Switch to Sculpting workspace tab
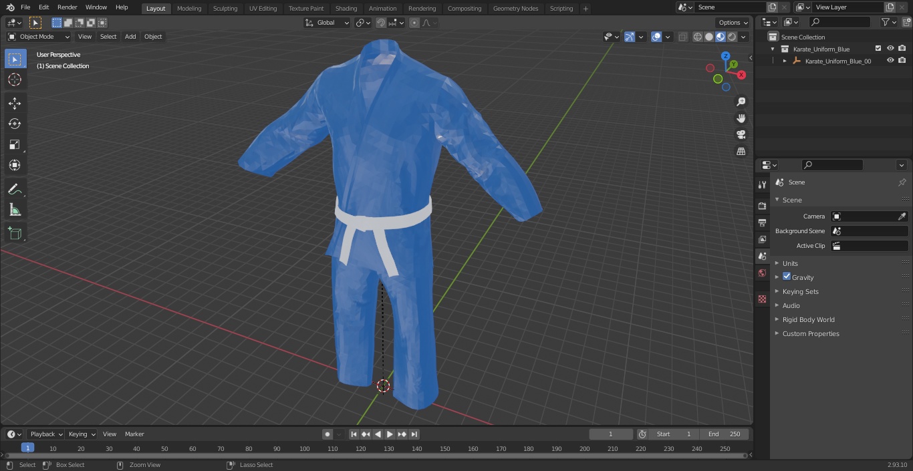 click(225, 8)
